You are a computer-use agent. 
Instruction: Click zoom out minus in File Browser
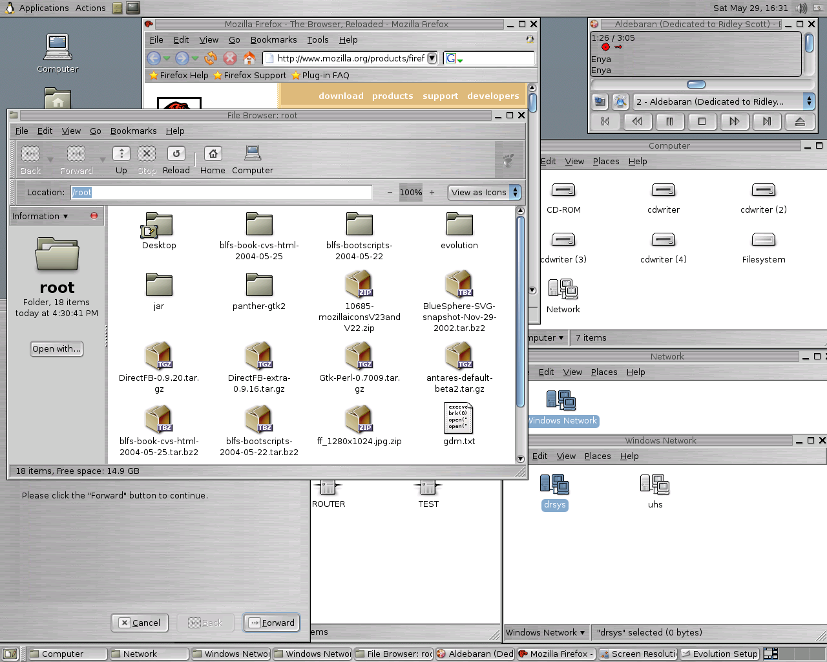coord(390,192)
